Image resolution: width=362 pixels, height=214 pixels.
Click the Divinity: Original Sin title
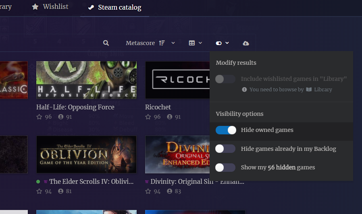point(197,181)
